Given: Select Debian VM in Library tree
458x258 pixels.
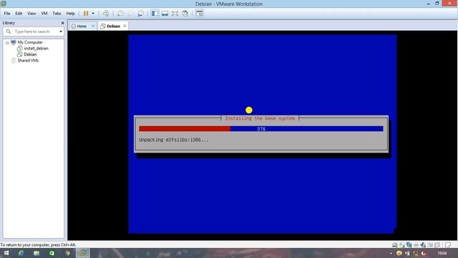Looking at the screenshot, I should pos(30,54).
